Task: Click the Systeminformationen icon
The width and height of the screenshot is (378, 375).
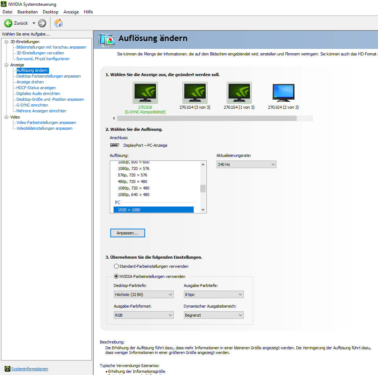Action: [8, 369]
